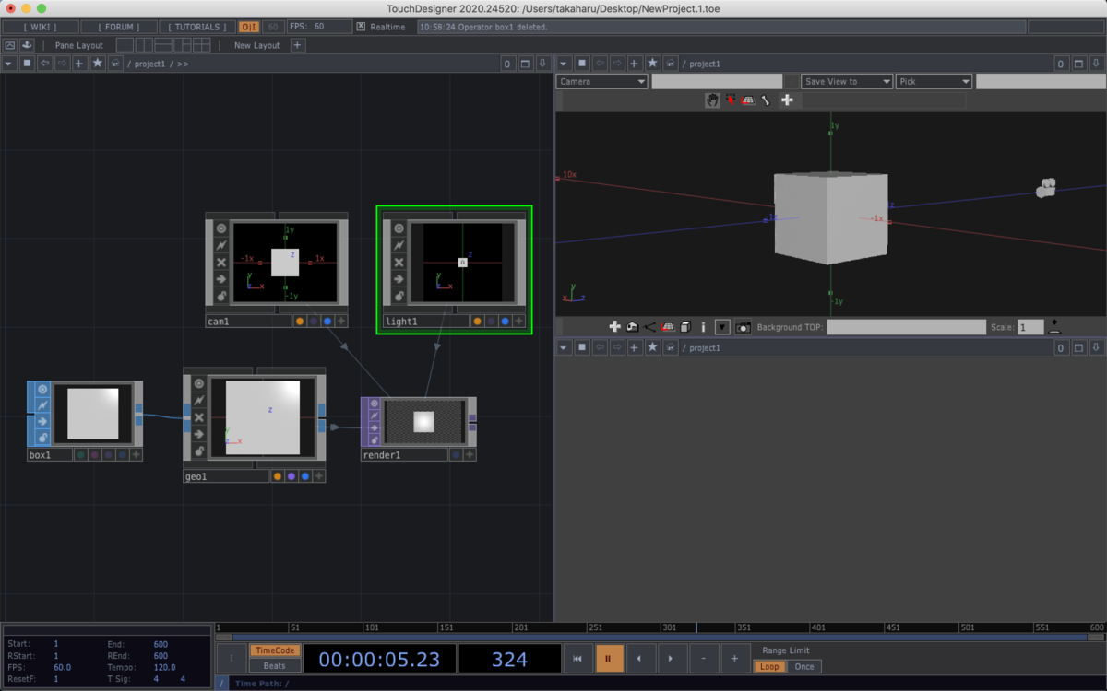Screen dimensions: 1107x691
Task: Open the Camera dropdown in viewer
Action: [602, 81]
